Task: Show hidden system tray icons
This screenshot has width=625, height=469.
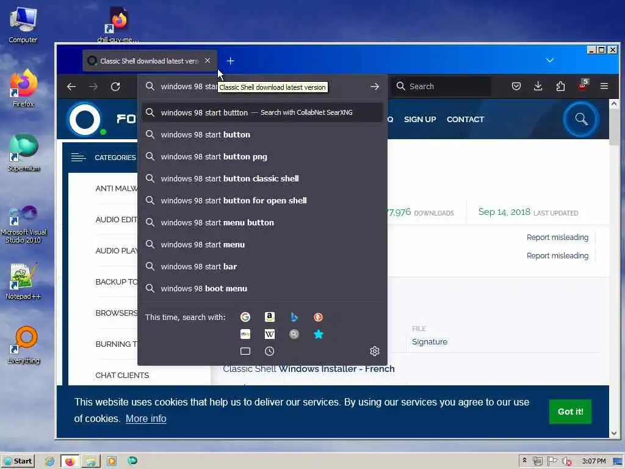Action: [x=524, y=460]
